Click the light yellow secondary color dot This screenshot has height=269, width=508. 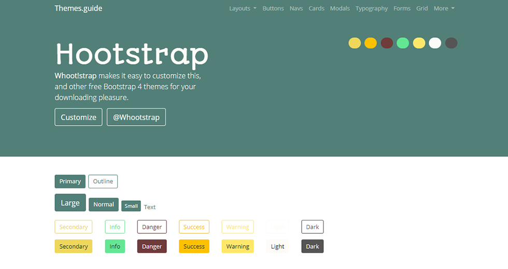(355, 43)
